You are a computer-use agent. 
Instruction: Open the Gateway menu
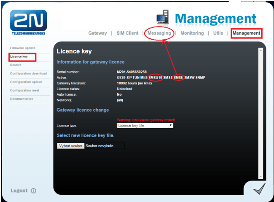click(x=97, y=33)
